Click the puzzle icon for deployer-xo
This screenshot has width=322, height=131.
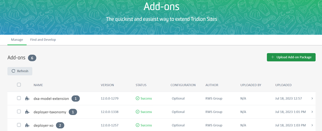pos(27,125)
